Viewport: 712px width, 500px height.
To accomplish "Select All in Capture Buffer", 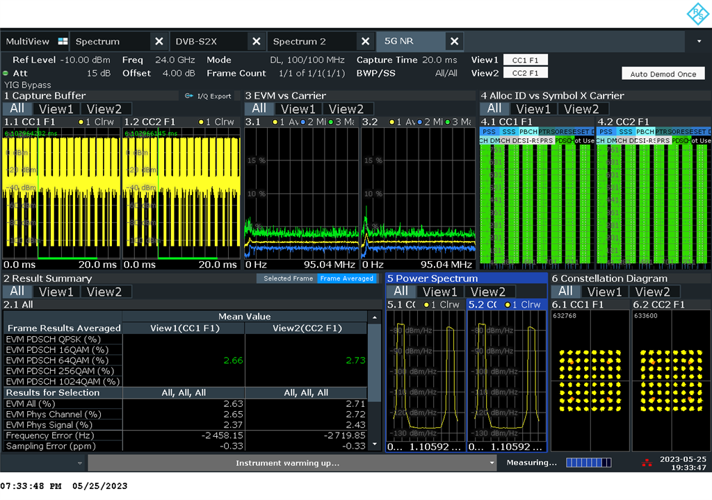I will pos(17,108).
